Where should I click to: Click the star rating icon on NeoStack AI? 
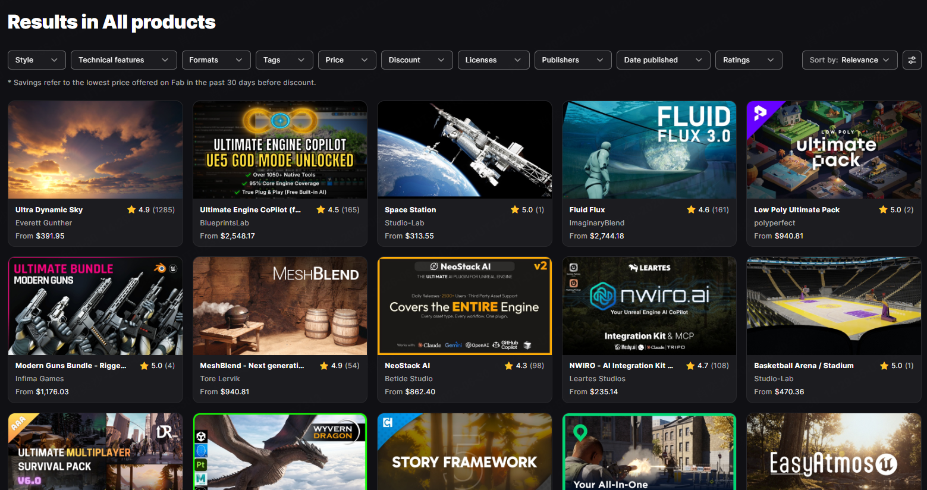click(x=508, y=366)
